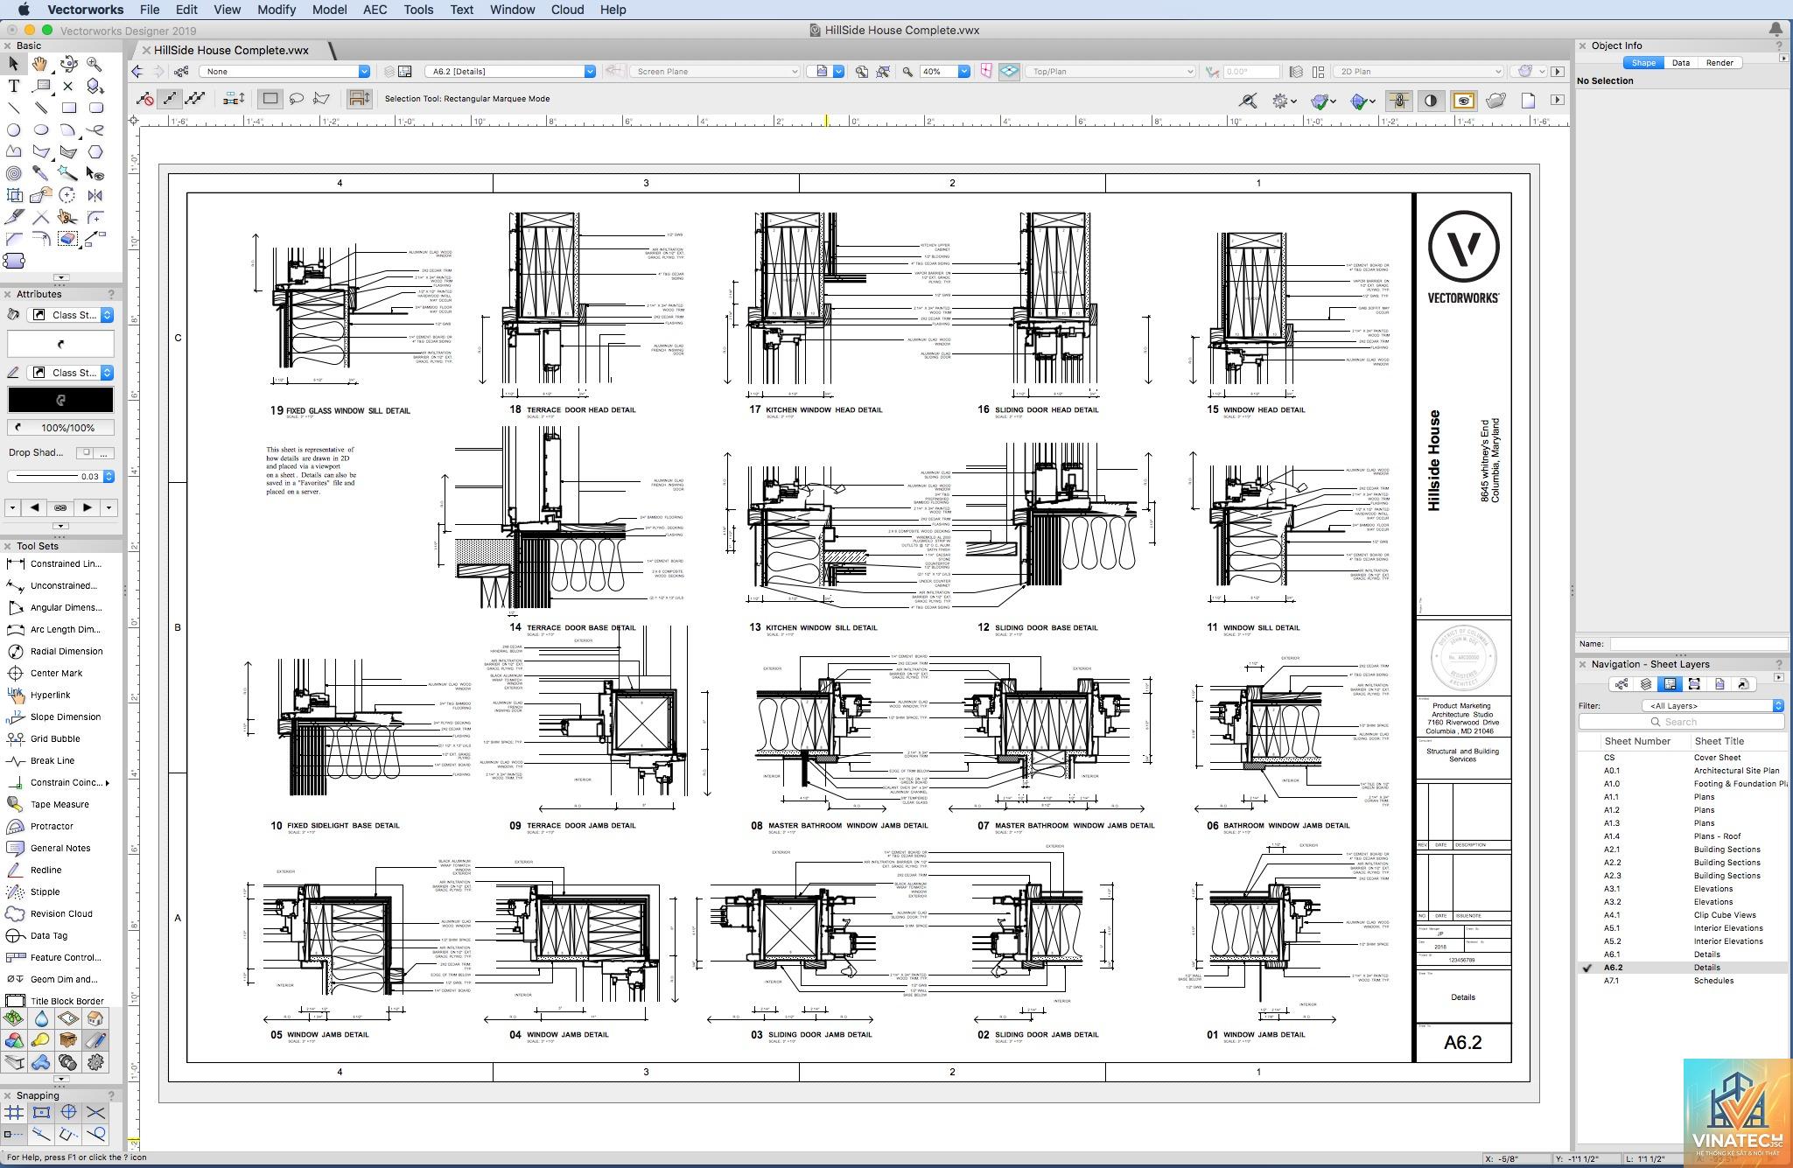Open Sheet Layers icon next to layer dropdown
1793x1168 pixels.
pos(405,72)
